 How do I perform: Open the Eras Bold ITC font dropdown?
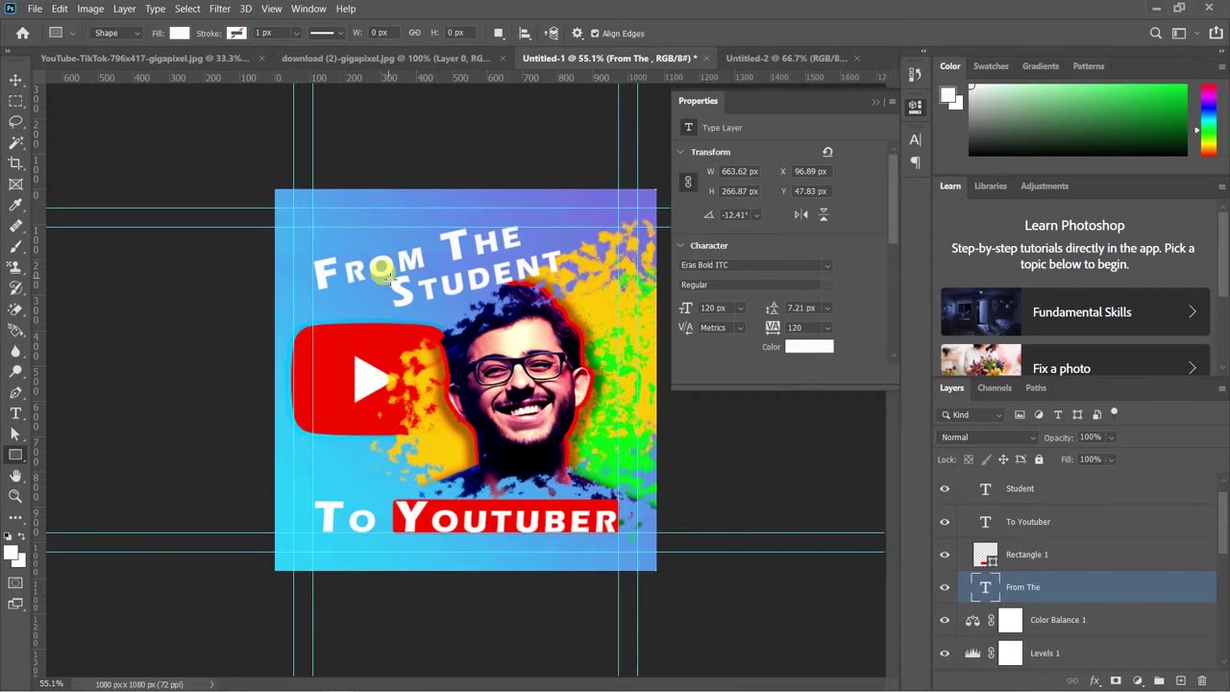point(755,265)
